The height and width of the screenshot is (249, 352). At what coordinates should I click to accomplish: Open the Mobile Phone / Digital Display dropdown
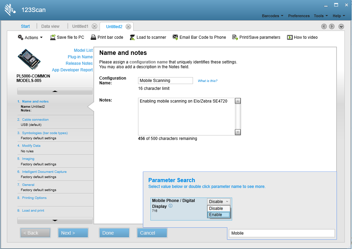pos(219,201)
